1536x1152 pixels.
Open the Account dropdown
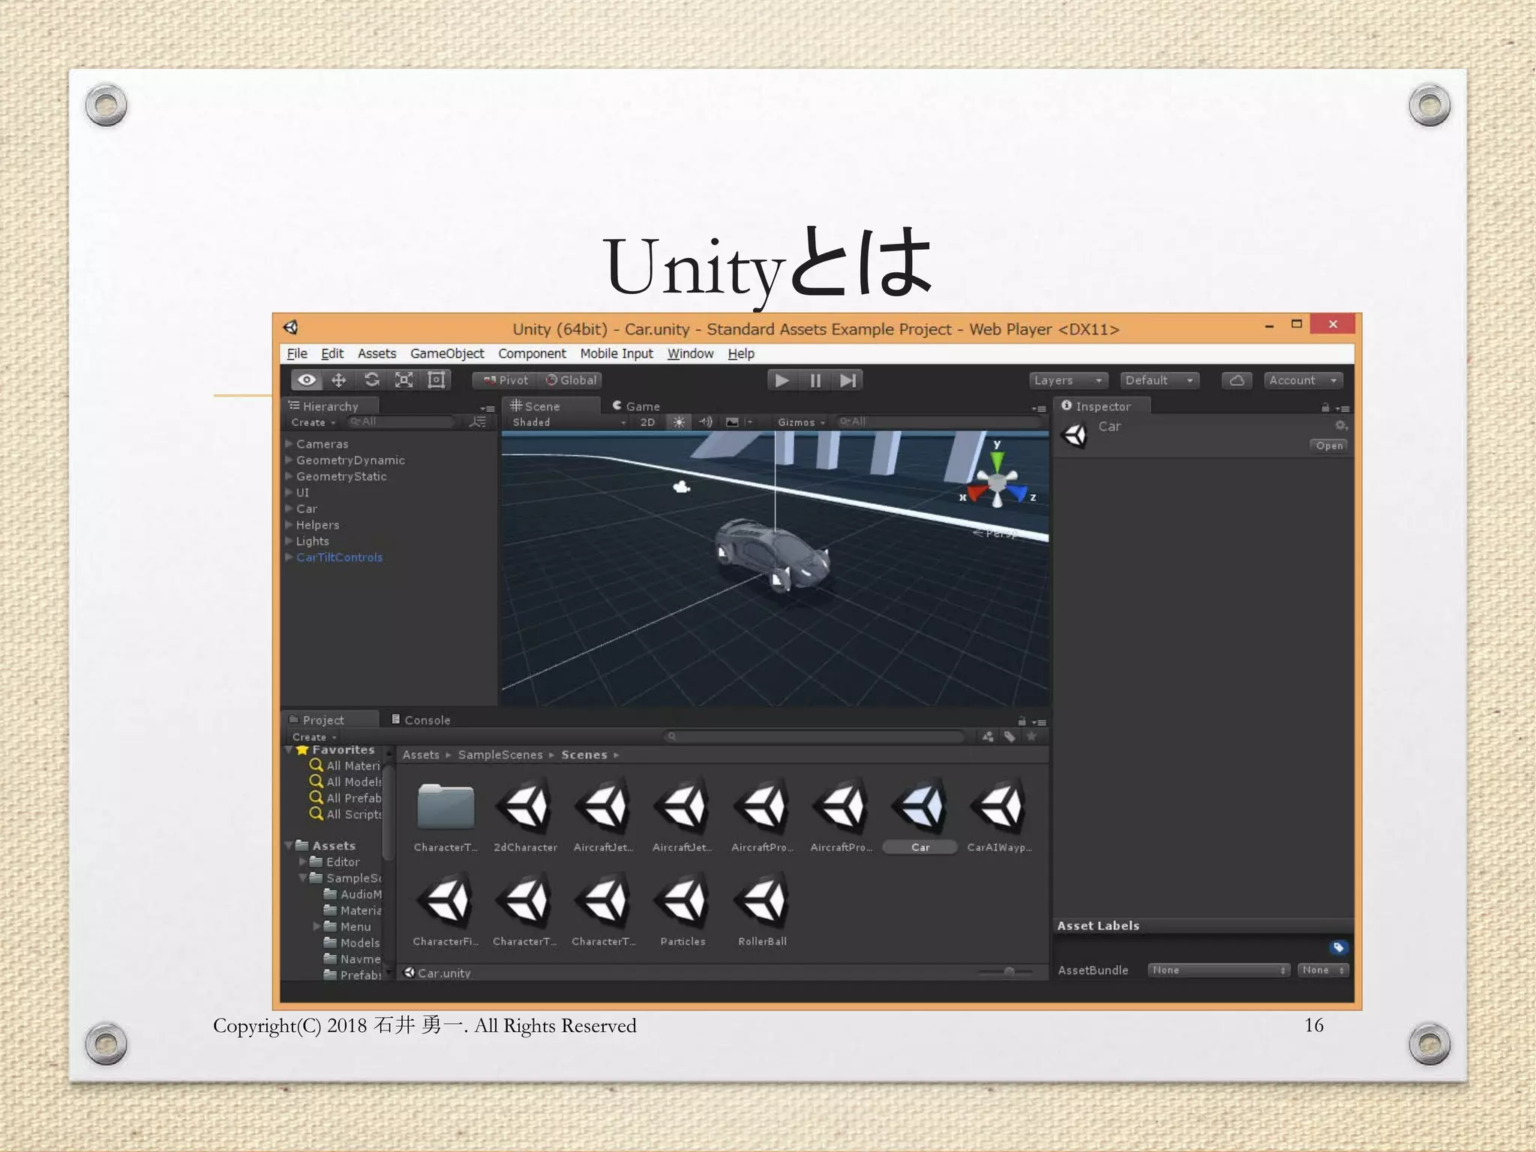[1303, 380]
